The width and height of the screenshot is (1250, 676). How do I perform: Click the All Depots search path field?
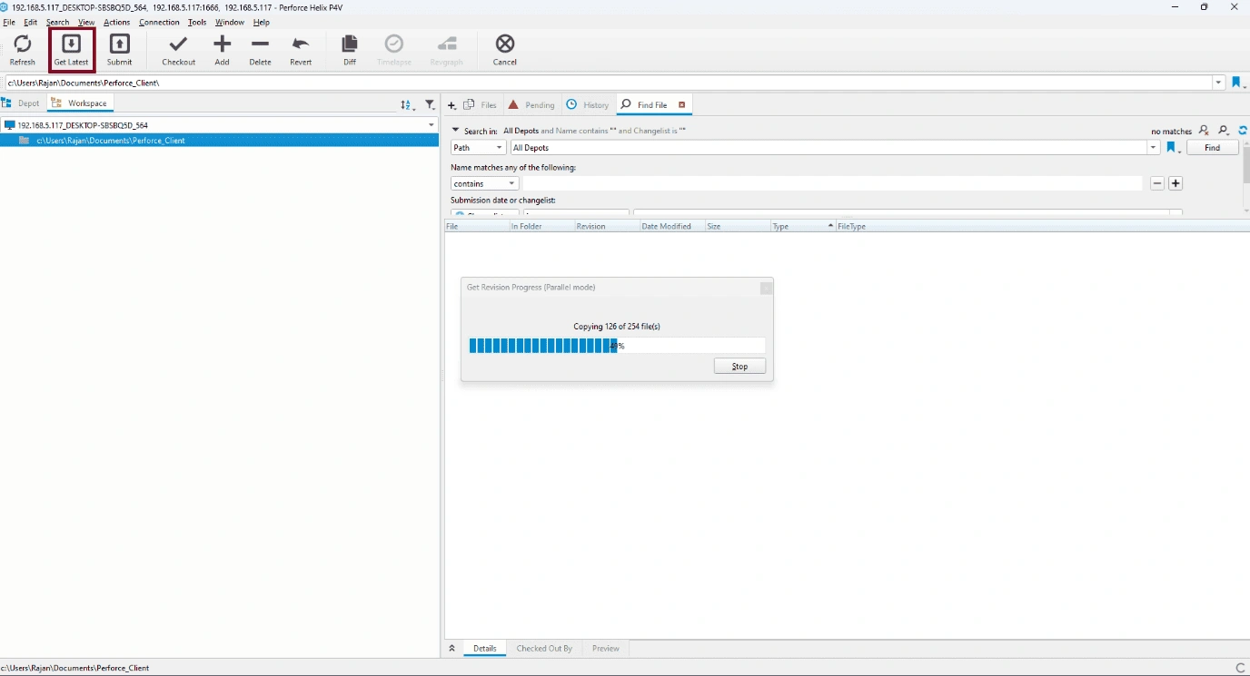tap(829, 148)
